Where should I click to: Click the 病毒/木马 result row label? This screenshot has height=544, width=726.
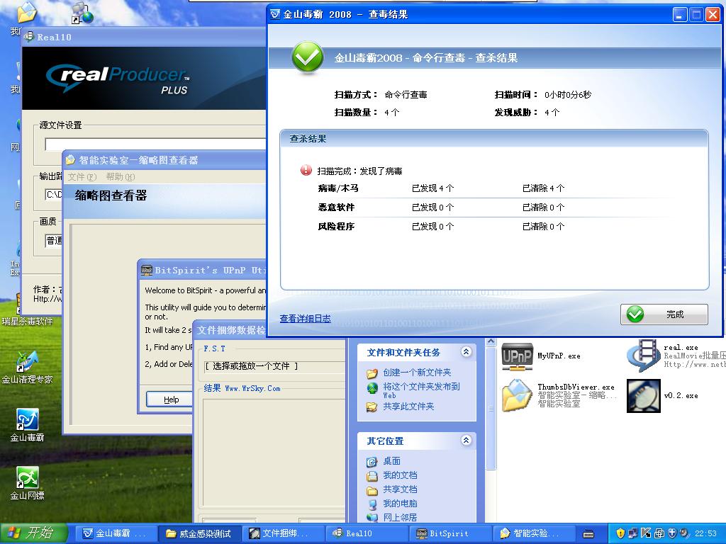(338, 188)
